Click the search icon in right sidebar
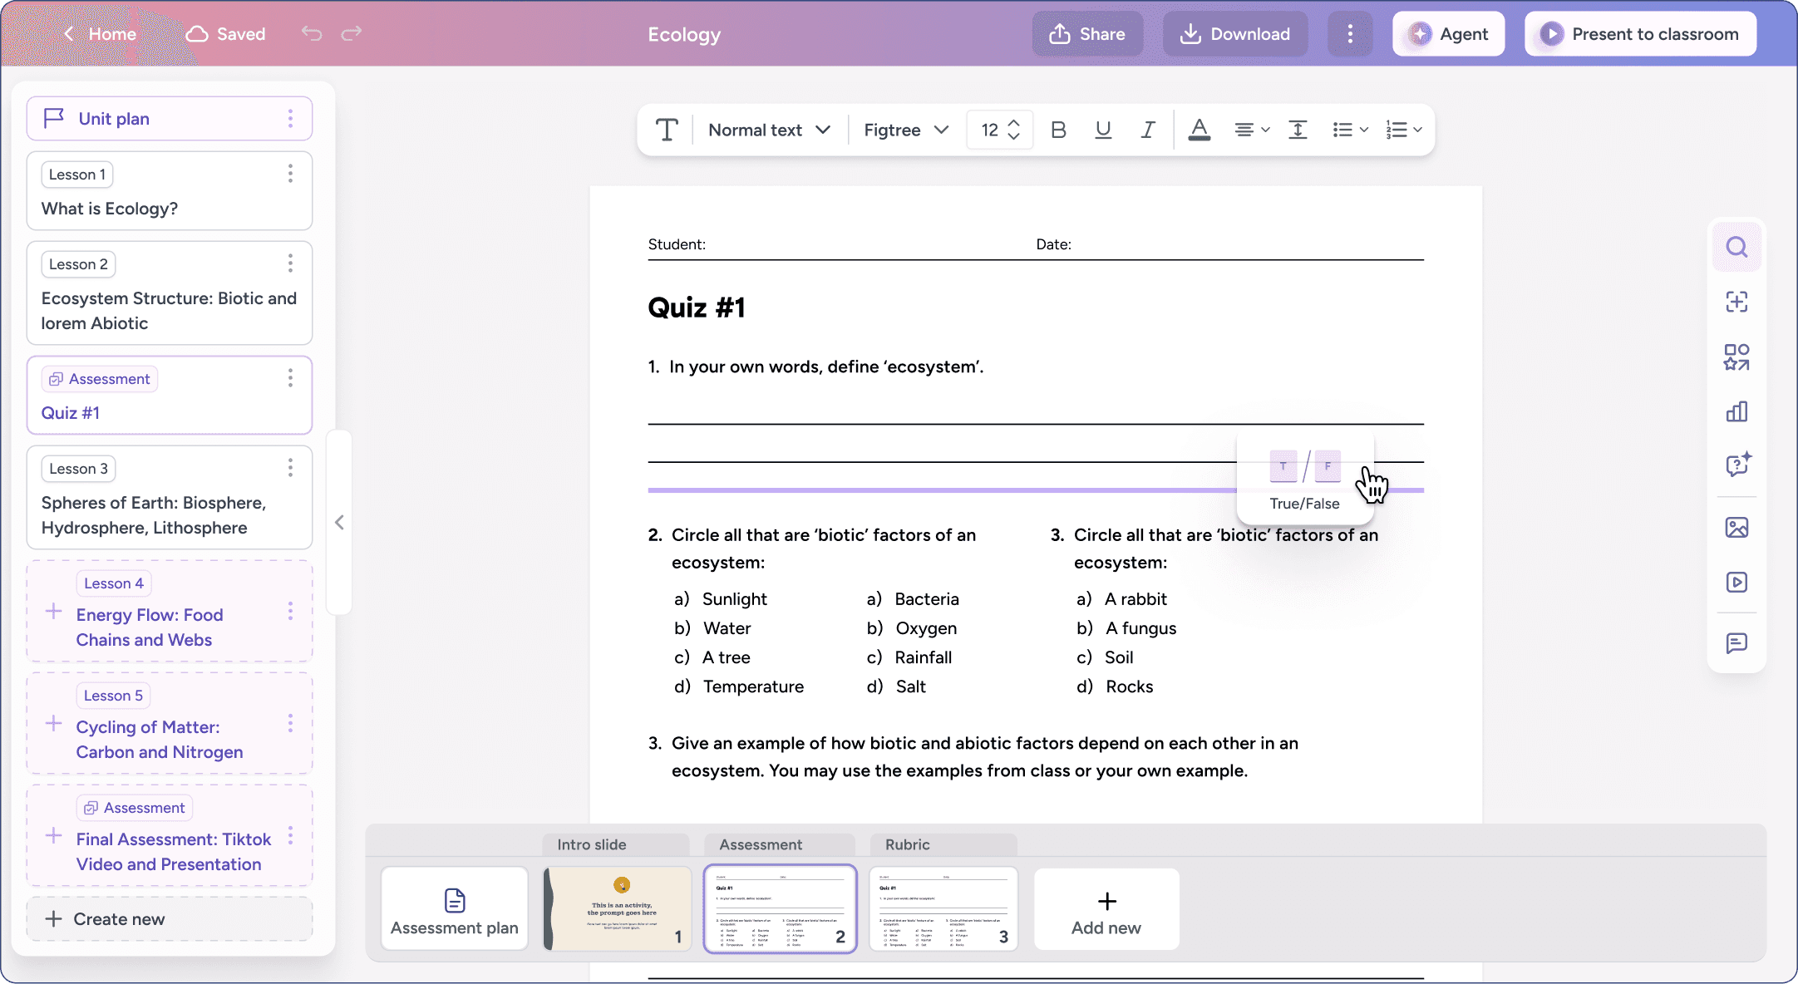1798x984 pixels. click(x=1736, y=247)
